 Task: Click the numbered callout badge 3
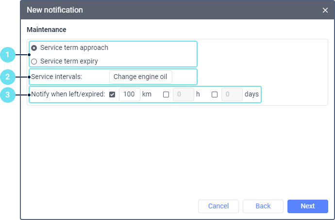pos(7,95)
